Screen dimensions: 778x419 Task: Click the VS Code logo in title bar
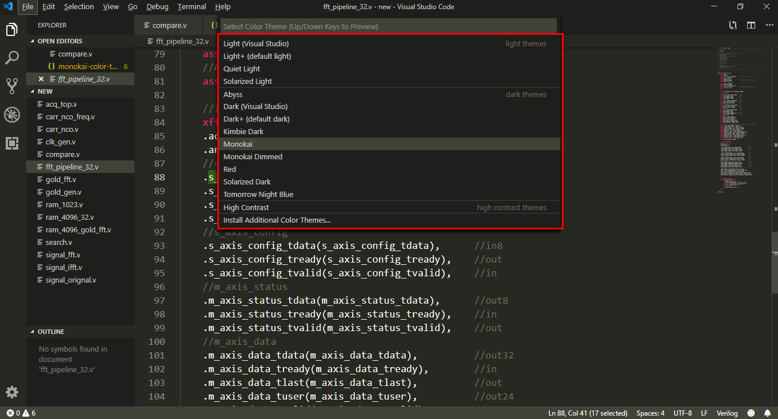click(x=8, y=7)
